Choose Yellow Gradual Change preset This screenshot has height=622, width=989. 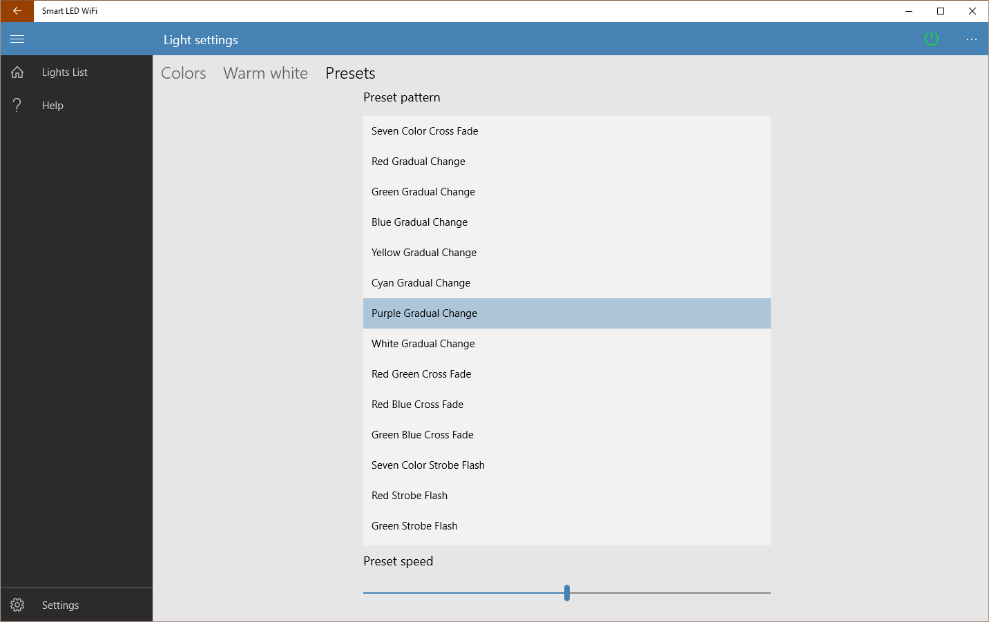[567, 253]
